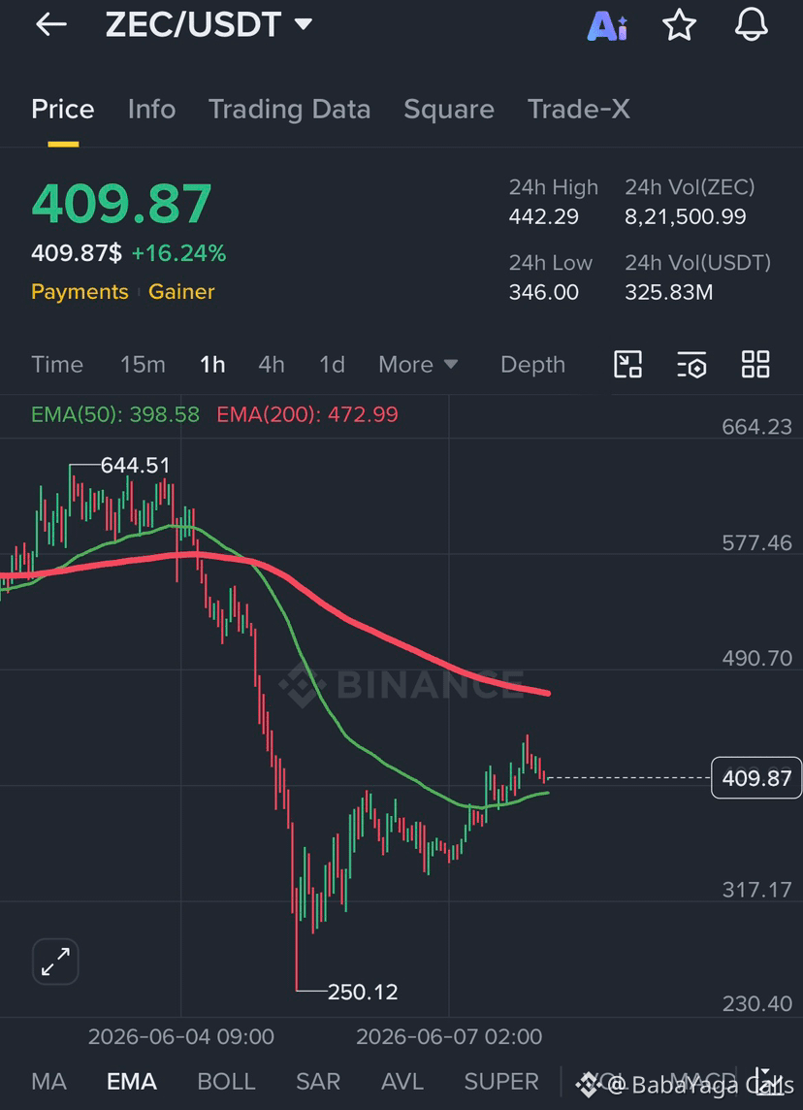The image size is (803, 1110).
Task: Toggle the BOLL indicator
Action: click(x=226, y=1082)
